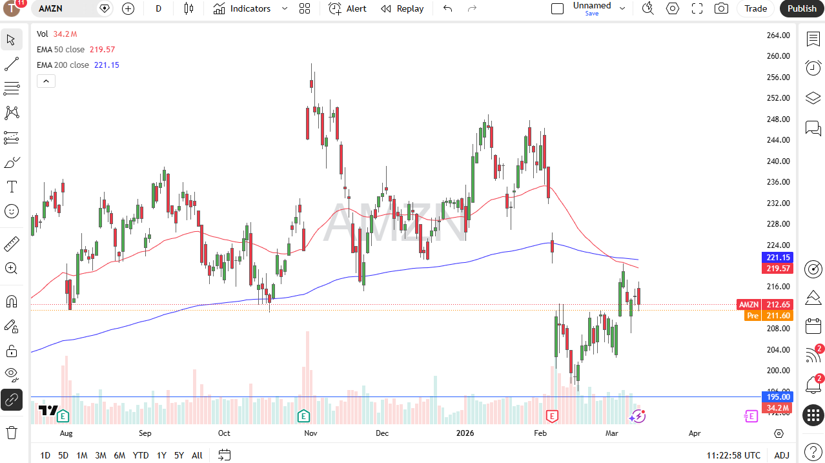Toggle drawing sync link icon in left toolbar

click(x=12, y=400)
